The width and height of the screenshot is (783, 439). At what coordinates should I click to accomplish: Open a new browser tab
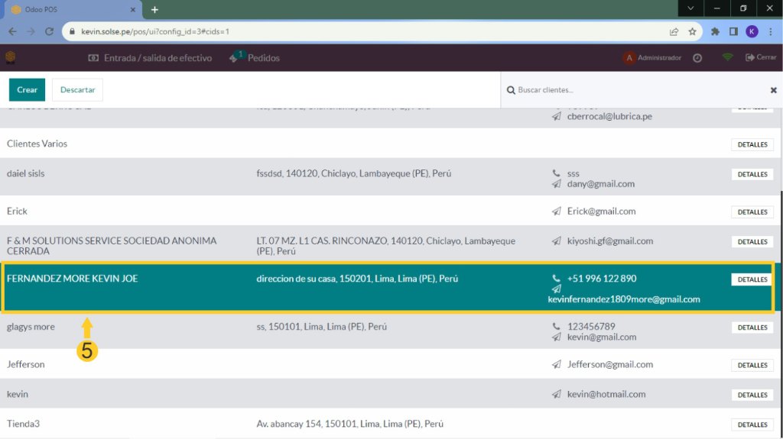coord(154,10)
